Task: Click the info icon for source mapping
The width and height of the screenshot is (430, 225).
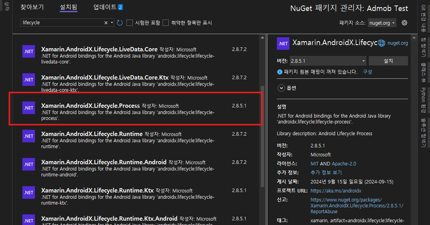Action: pyautogui.click(x=280, y=72)
